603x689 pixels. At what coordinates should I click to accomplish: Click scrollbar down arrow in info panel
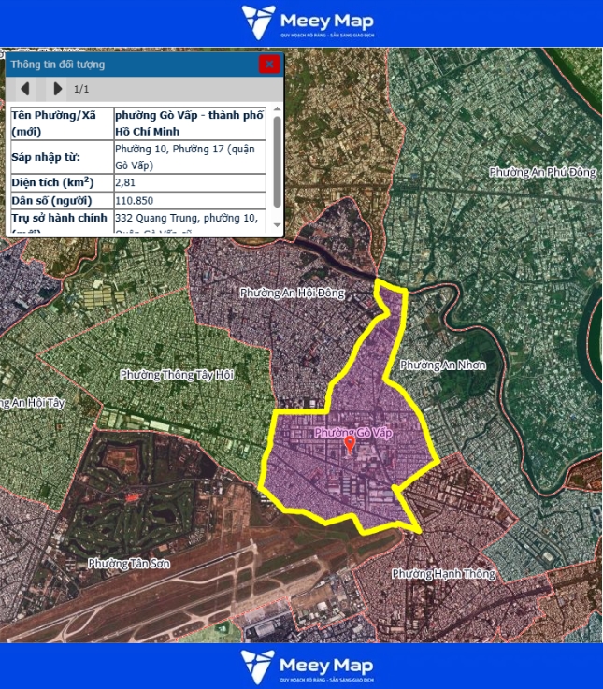(x=277, y=226)
